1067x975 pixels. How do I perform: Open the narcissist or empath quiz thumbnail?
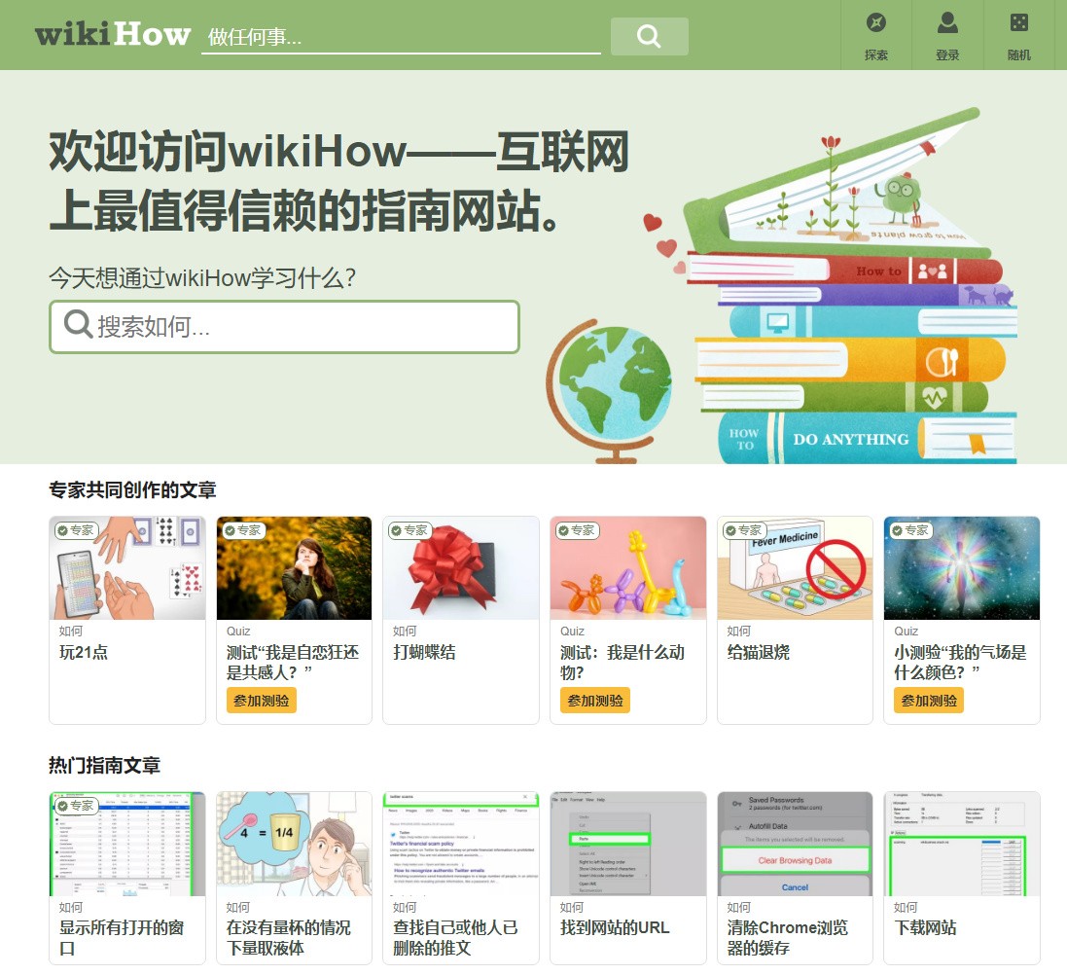(x=294, y=568)
